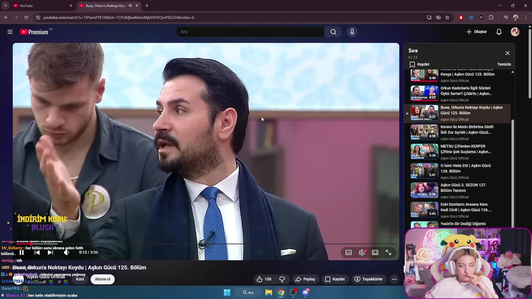Screen dimensions: 532x299
Task: Mute the video player volume
Action: pos(66,252)
